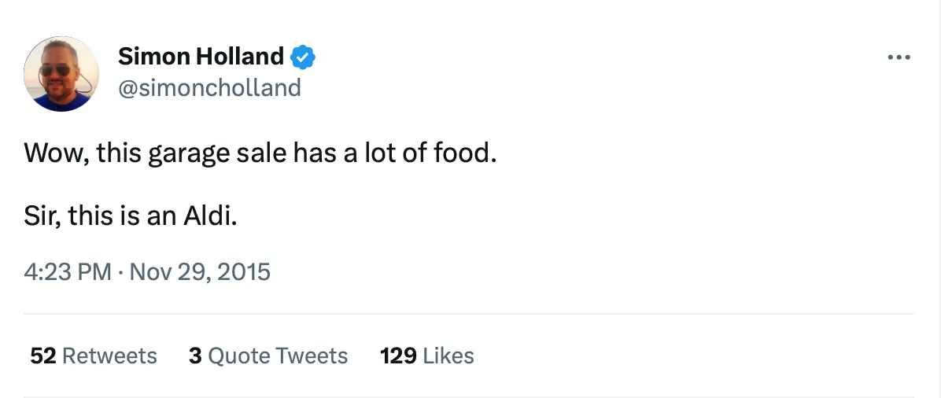View the Retweets list
Screen dimensions: 941x398
click(109, 356)
